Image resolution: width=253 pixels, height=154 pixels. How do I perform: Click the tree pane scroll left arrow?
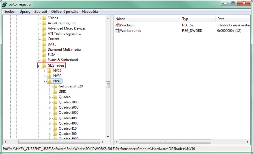point(5,142)
